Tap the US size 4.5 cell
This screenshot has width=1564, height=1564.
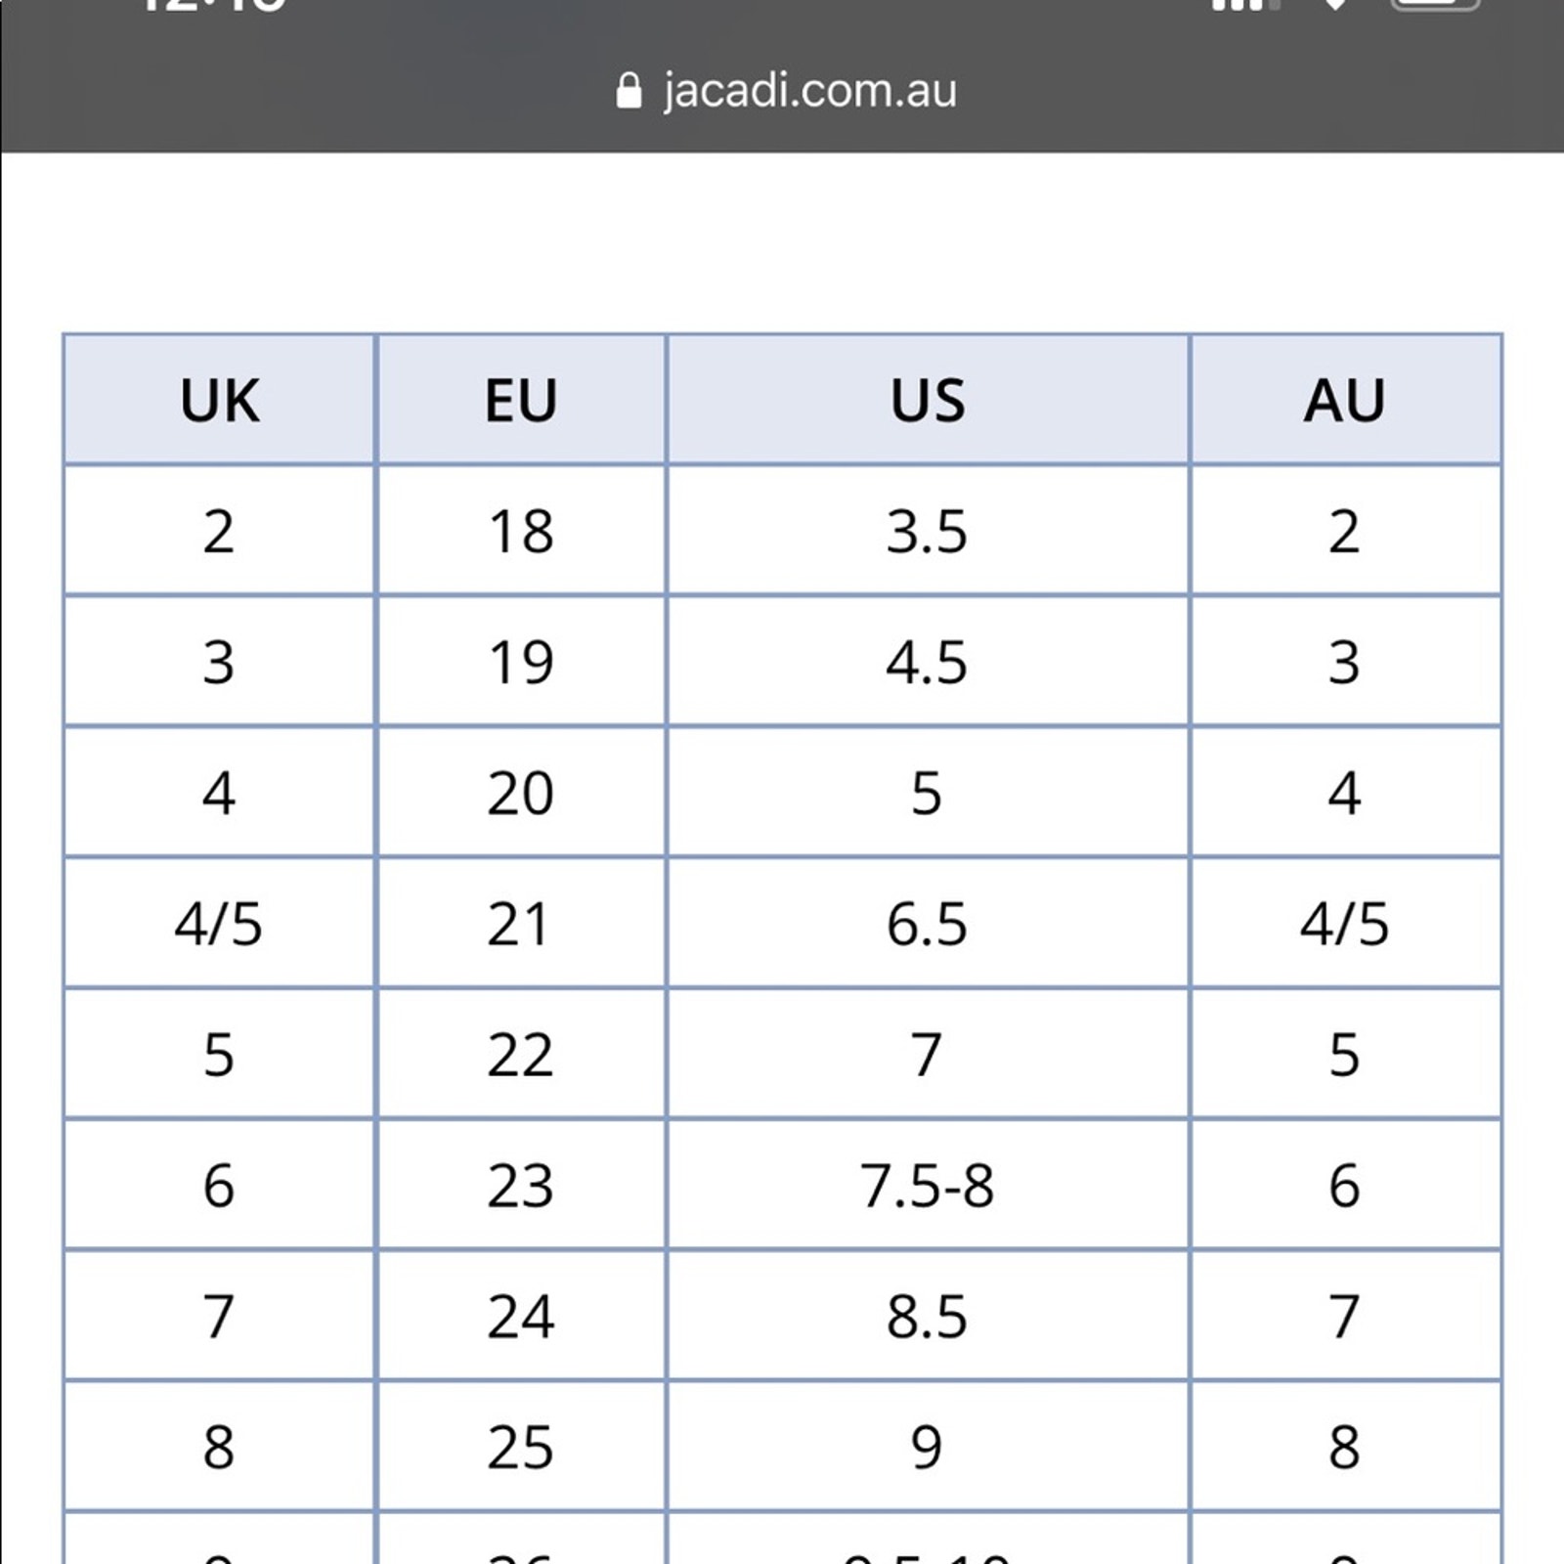pos(928,662)
